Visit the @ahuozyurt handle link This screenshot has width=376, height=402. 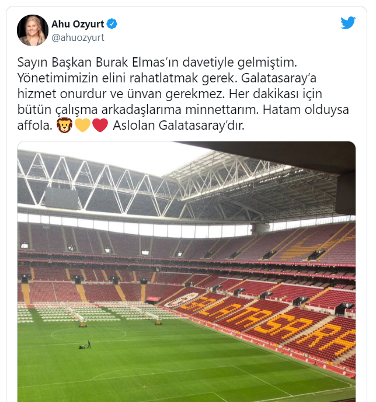(78, 37)
